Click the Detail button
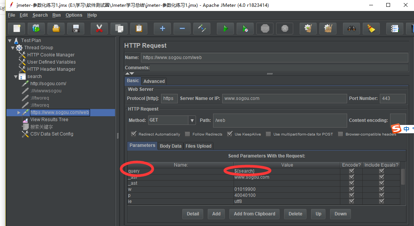Image resolution: width=414 pixels, height=226 pixels. [x=193, y=214]
